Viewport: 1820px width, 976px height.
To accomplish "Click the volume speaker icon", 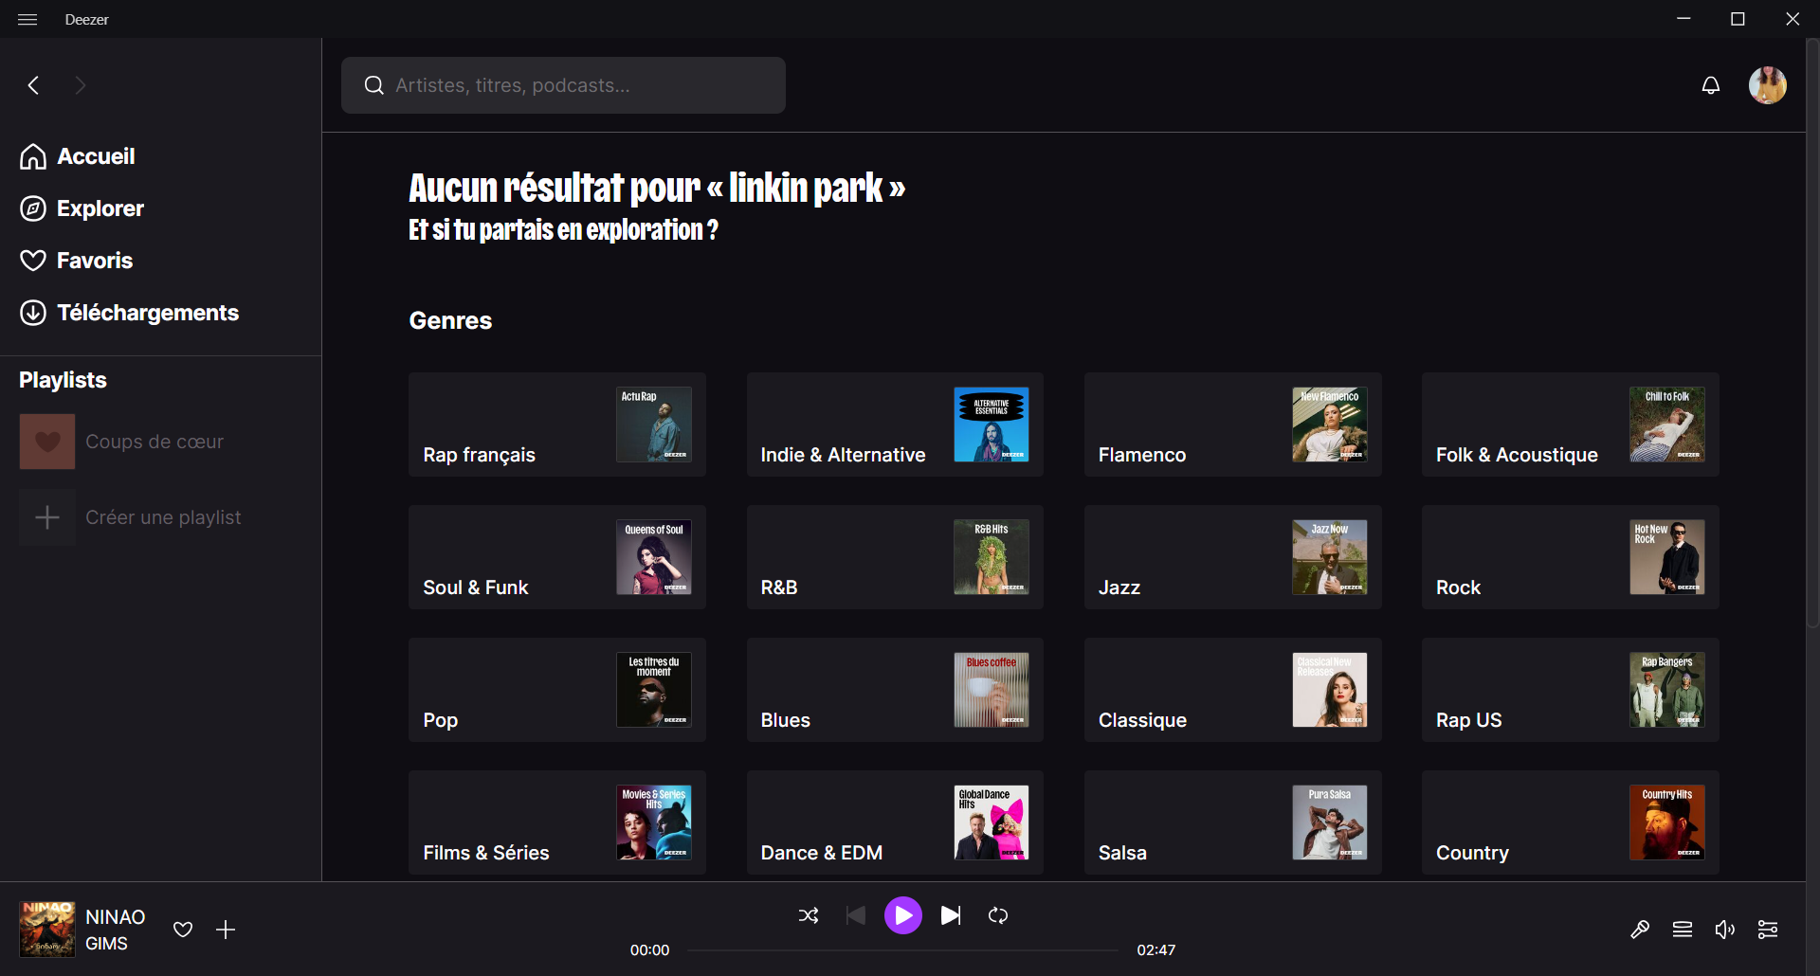I will tap(1725, 930).
